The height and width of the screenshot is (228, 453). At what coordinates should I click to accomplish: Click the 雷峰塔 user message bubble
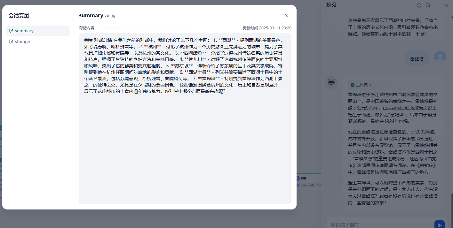(x=417, y=59)
